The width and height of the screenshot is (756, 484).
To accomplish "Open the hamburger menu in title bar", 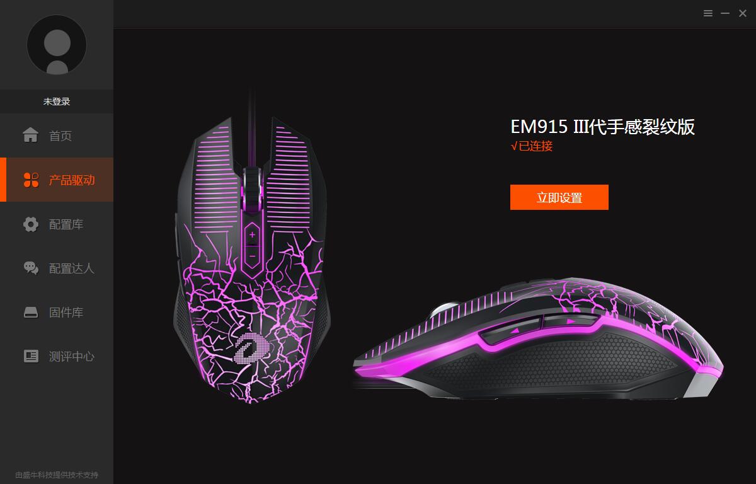I will (x=708, y=13).
